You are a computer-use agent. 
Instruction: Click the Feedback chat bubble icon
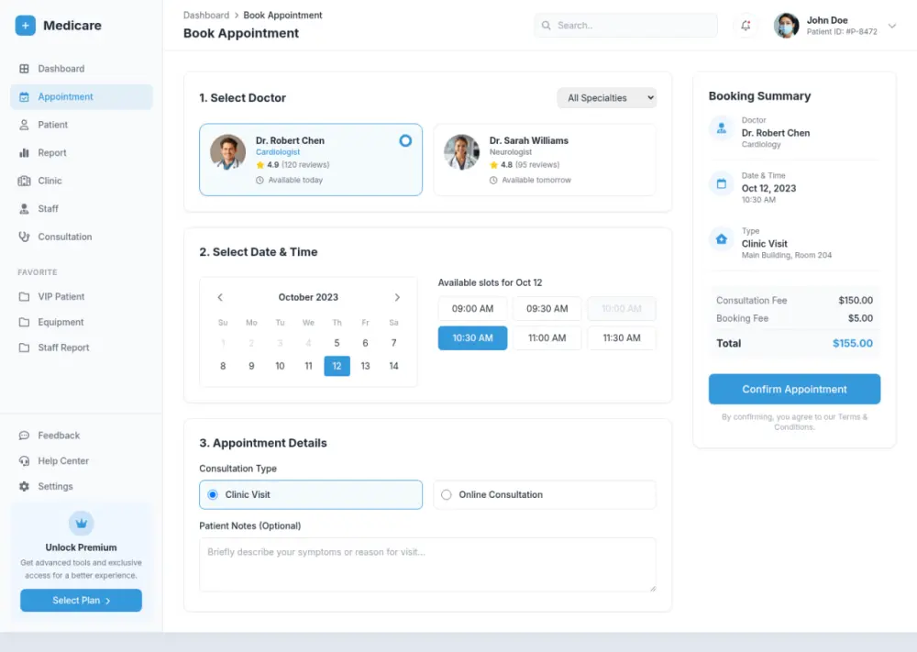click(x=24, y=436)
